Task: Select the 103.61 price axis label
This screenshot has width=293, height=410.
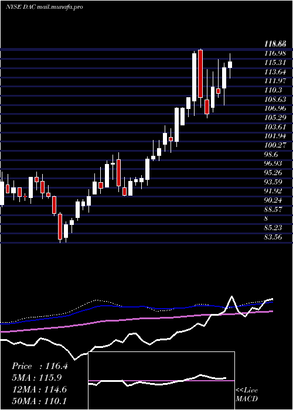Action: click(x=275, y=127)
